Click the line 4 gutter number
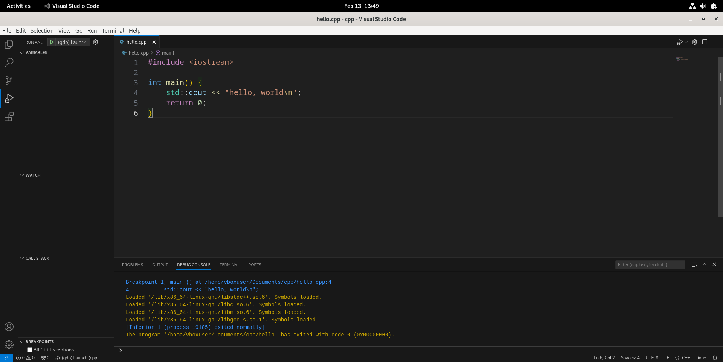Image resolution: width=723 pixels, height=362 pixels. coord(136,93)
